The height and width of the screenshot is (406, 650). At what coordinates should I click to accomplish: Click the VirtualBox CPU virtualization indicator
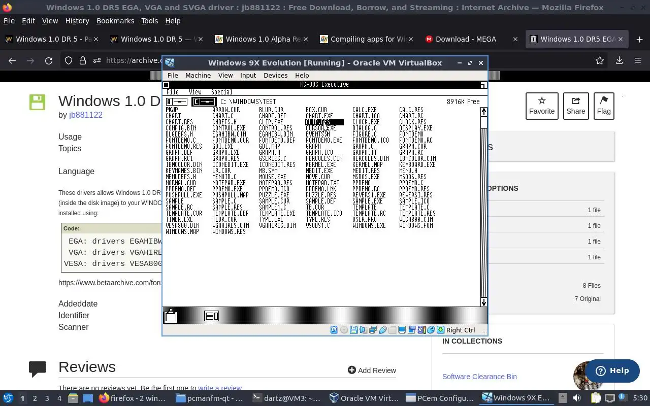pyautogui.click(x=421, y=330)
